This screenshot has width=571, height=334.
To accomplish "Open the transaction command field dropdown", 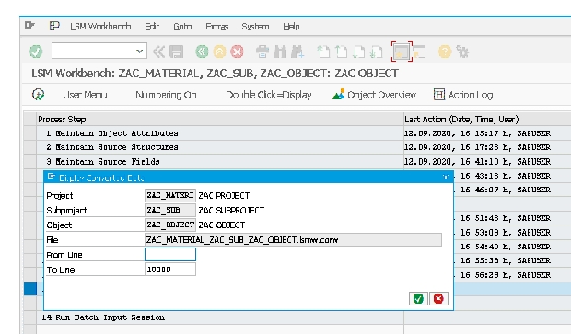I will [x=139, y=52].
